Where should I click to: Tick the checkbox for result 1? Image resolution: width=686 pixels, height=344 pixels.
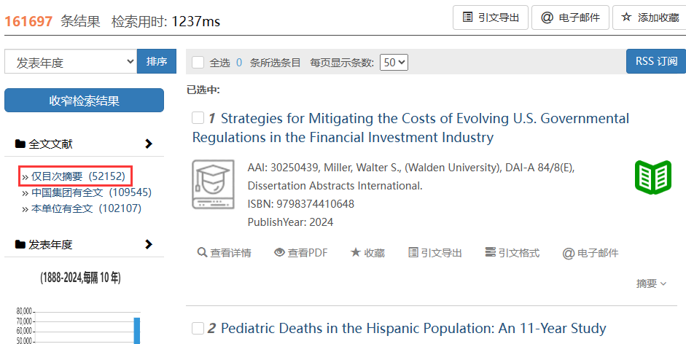click(198, 118)
